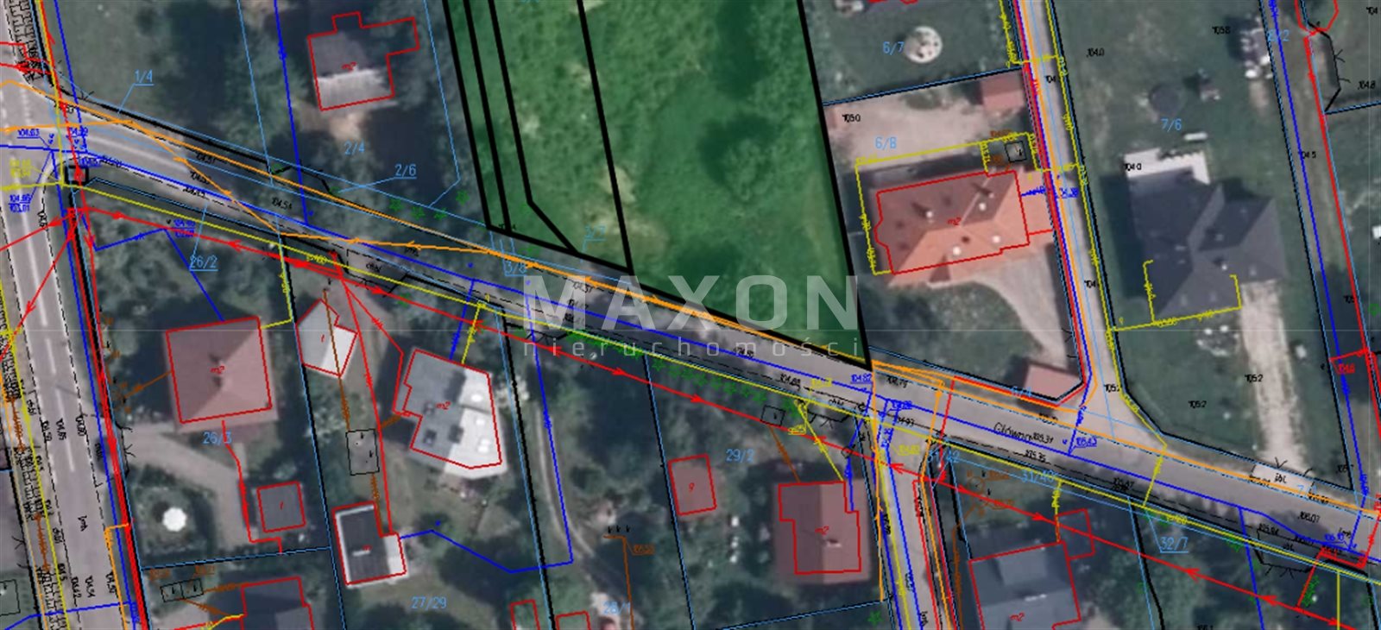Click parcel label 7/6
This screenshot has width=1381, height=630.
point(1170,124)
